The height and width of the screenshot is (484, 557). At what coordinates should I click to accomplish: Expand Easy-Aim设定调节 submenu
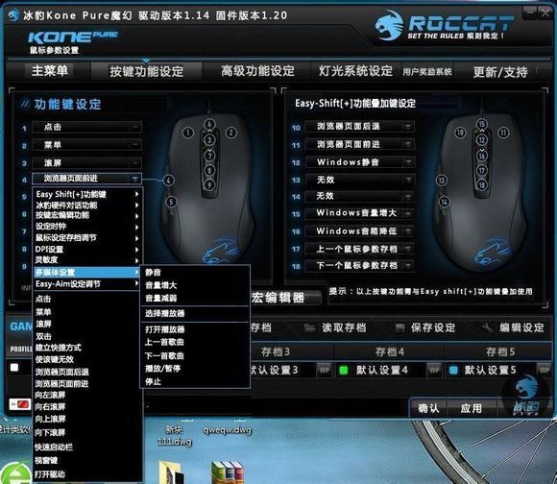coord(87,284)
